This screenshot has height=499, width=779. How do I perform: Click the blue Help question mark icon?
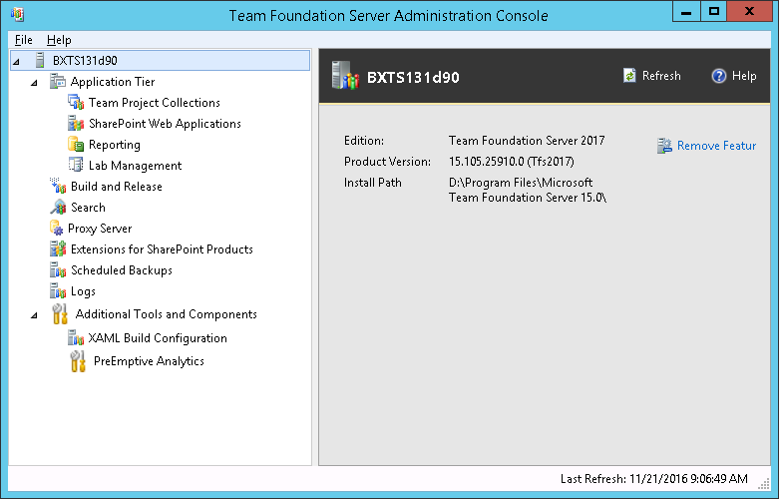[718, 76]
